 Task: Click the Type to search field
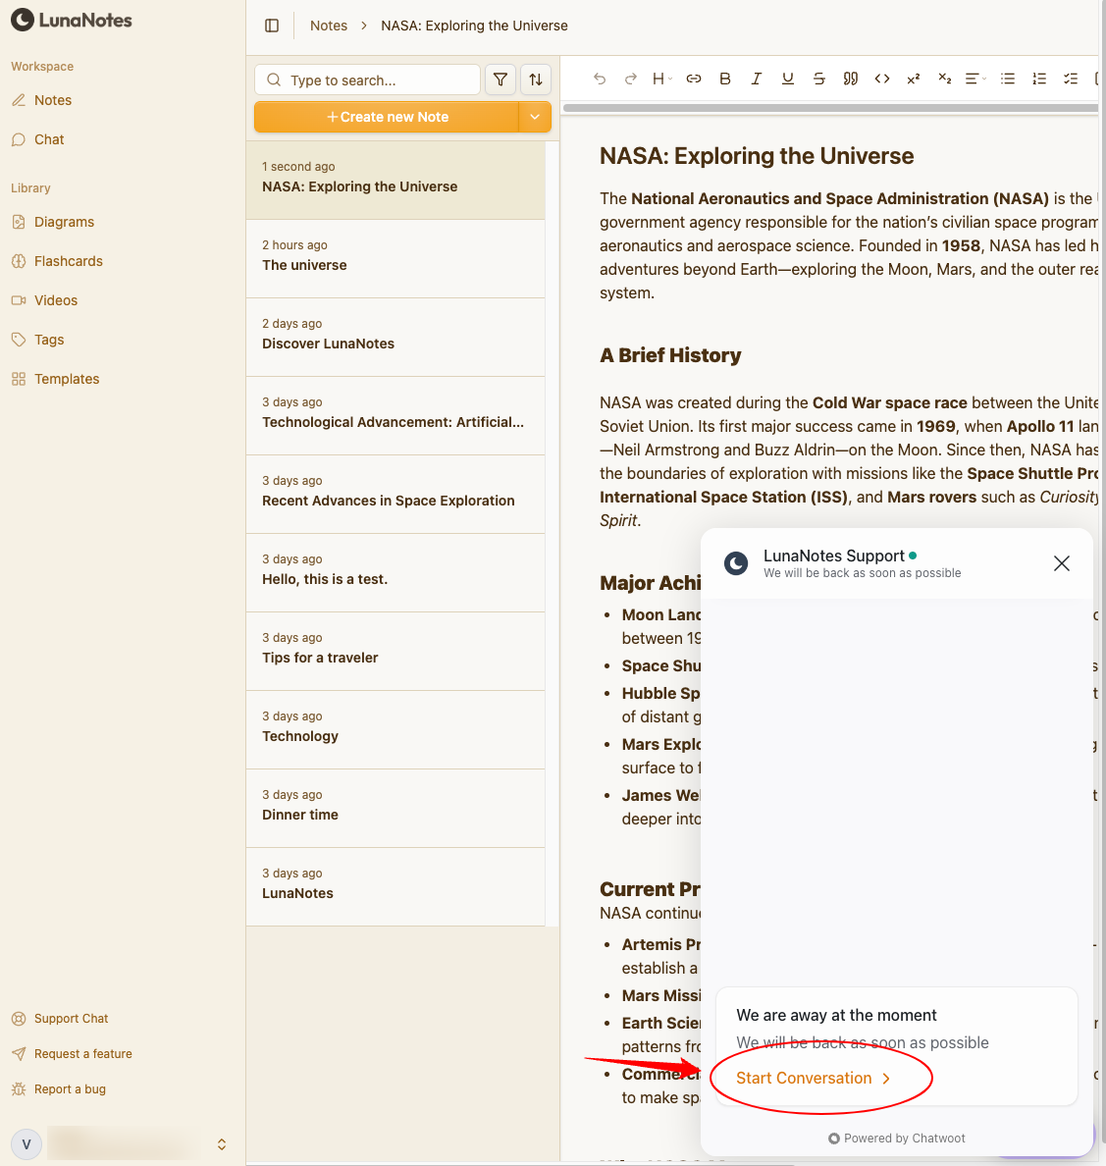[379, 80]
